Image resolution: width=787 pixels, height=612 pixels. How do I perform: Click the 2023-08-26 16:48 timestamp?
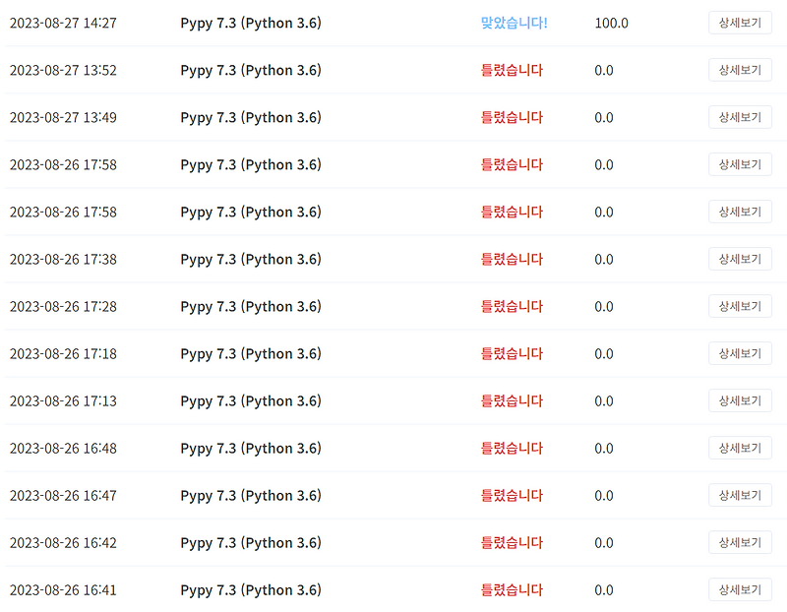coord(63,448)
